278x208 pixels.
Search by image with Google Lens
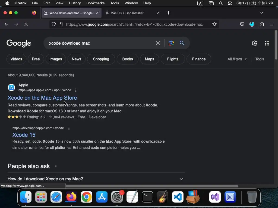[x=171, y=43]
